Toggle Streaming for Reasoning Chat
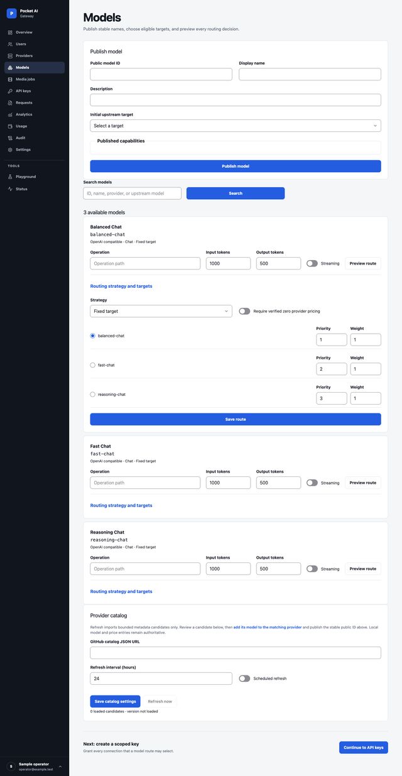Screen dimensions: 402x776 (x=312, y=569)
